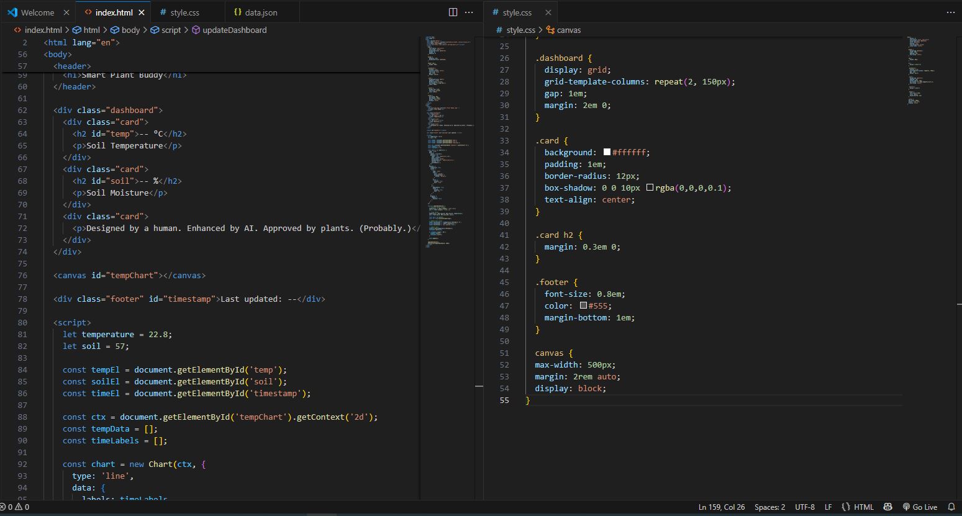Click the 'Designed by a human' paragraph line

coord(246,228)
